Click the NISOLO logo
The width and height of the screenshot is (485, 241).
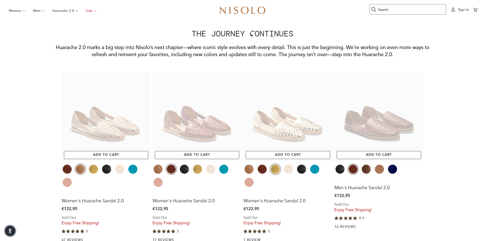[x=242, y=10]
